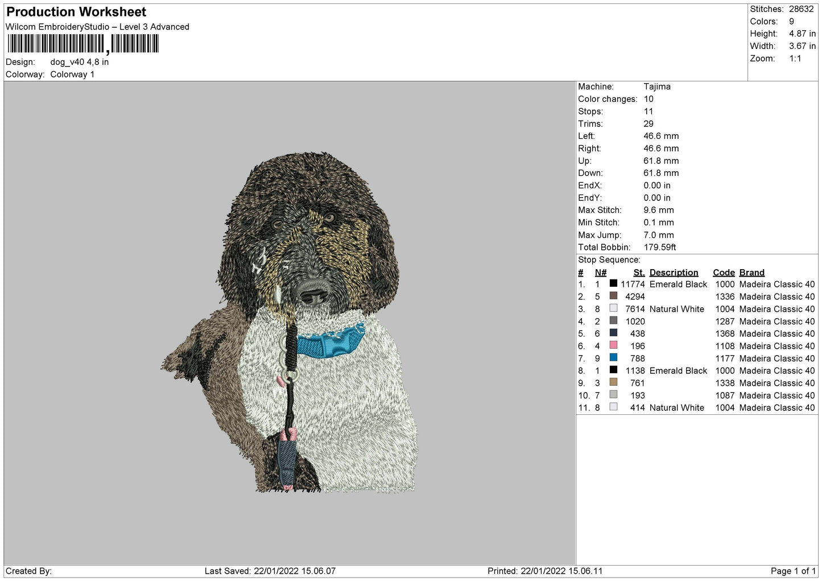Click the blue swatch in stop row 7

point(613,357)
